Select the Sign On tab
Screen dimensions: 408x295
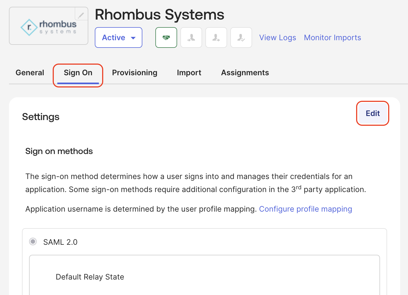[78, 73]
